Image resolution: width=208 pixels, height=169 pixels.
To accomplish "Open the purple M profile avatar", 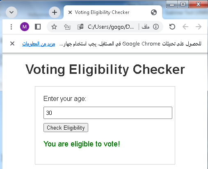I will pos(25,27).
